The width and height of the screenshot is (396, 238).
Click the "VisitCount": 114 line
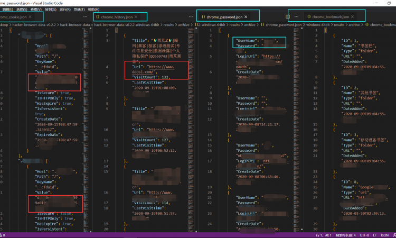click(x=151, y=203)
